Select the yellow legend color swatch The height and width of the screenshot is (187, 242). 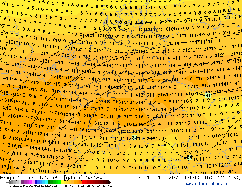point(62,182)
